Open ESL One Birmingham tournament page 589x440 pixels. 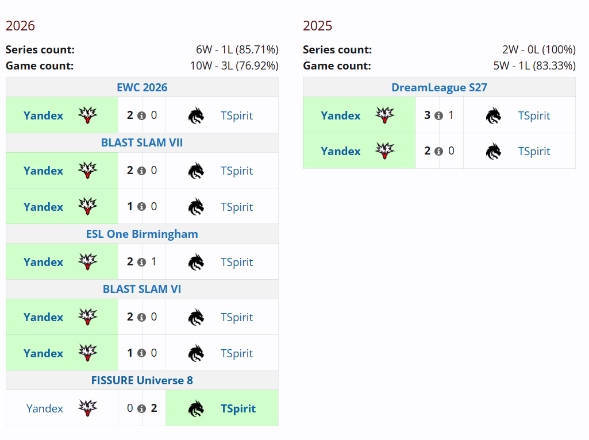[x=142, y=234]
